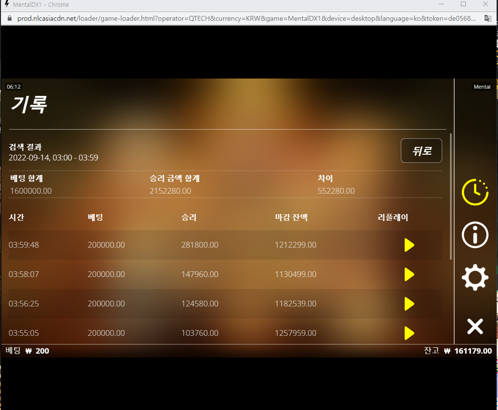The width and height of the screenshot is (498, 410).
Task: Open the game info icon
Action: pos(475,235)
